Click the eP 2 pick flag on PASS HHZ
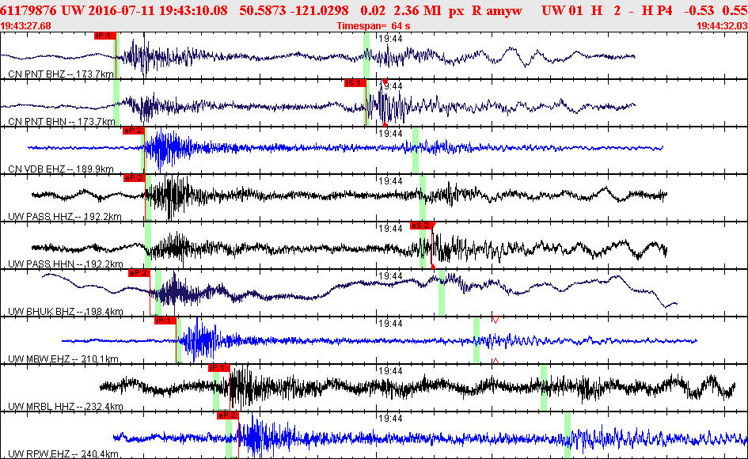748x459 pixels. pyautogui.click(x=134, y=178)
